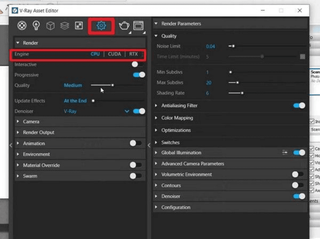Disable the Global Illumination toggle
The width and height of the screenshot is (320, 239).
point(299,153)
